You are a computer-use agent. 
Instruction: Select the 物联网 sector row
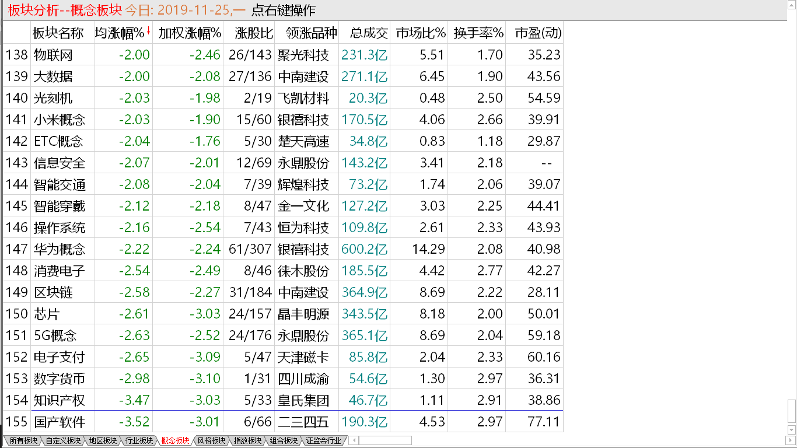(283, 55)
